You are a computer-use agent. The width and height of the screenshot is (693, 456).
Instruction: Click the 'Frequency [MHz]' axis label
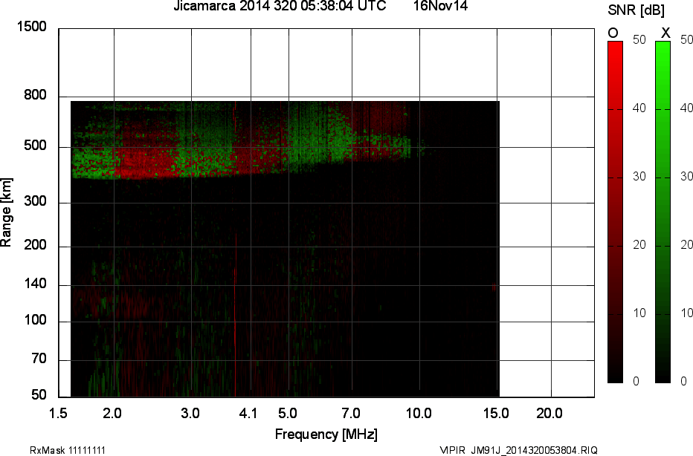coord(326,434)
